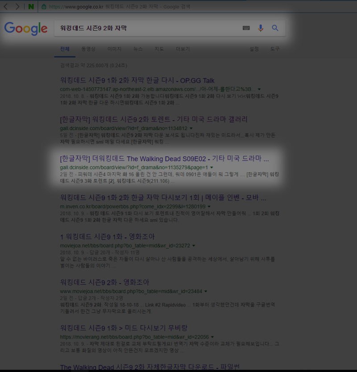Screen dimensions: 357x372
Task: Expand dropdown arrow next to no=1135279 URL
Action: (x=212, y=168)
